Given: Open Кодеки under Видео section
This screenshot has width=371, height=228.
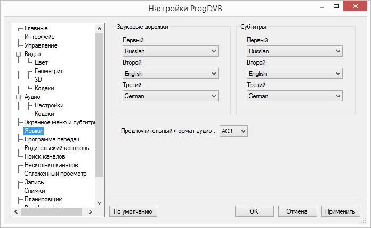Looking at the screenshot, I should (x=44, y=88).
